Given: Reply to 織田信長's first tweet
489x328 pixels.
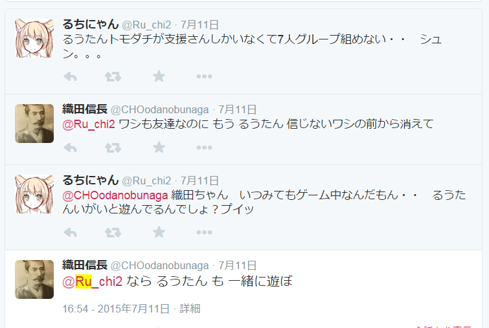Looking at the screenshot, I should tap(70, 148).
